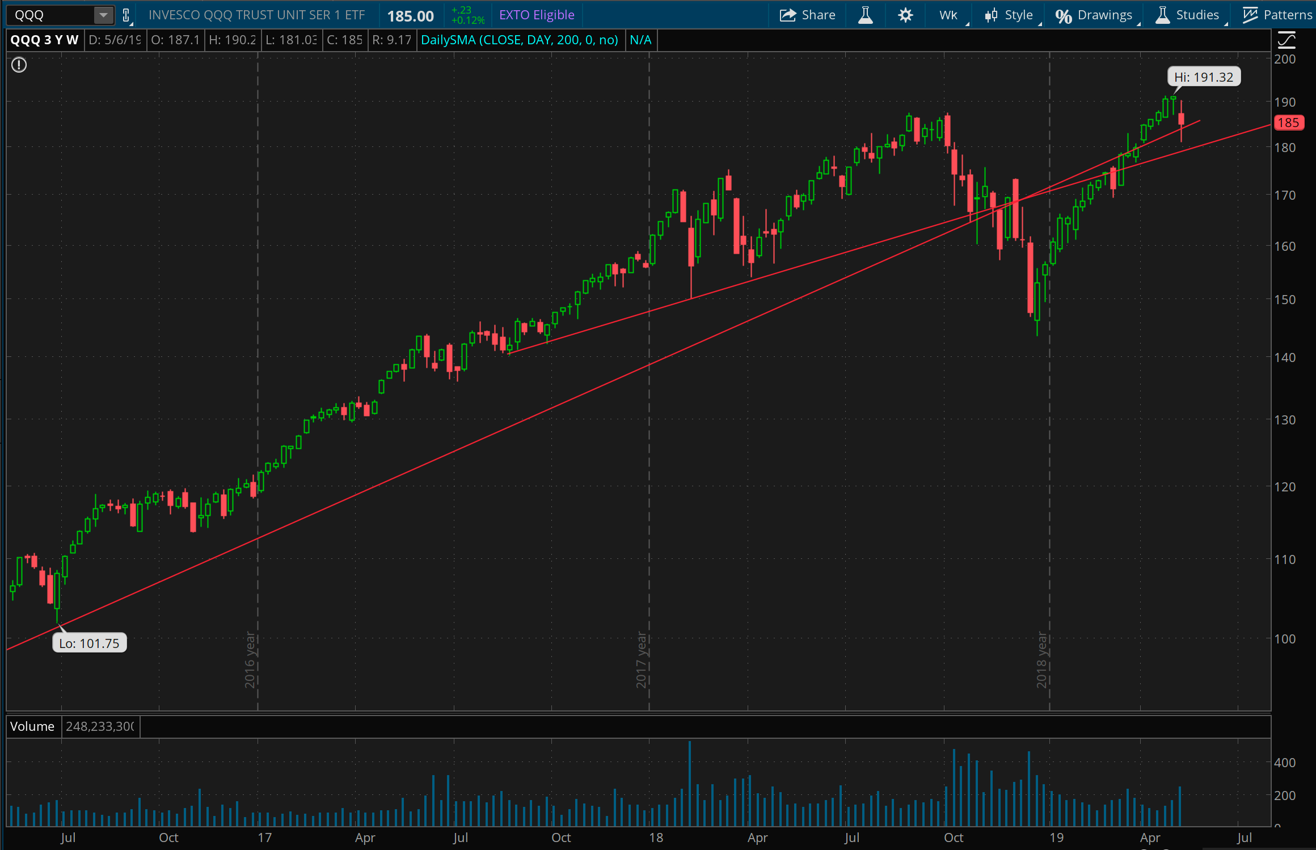Image resolution: width=1316 pixels, height=850 pixels.
Task: Click the 2016 year divider label
Action: (250, 660)
